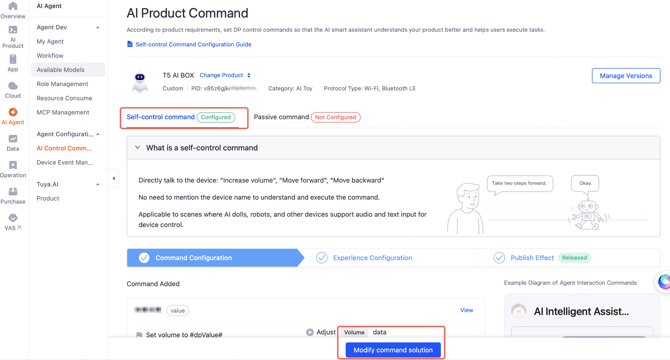
Task: Open the Operation icon in sidebar
Action: (x=13, y=165)
